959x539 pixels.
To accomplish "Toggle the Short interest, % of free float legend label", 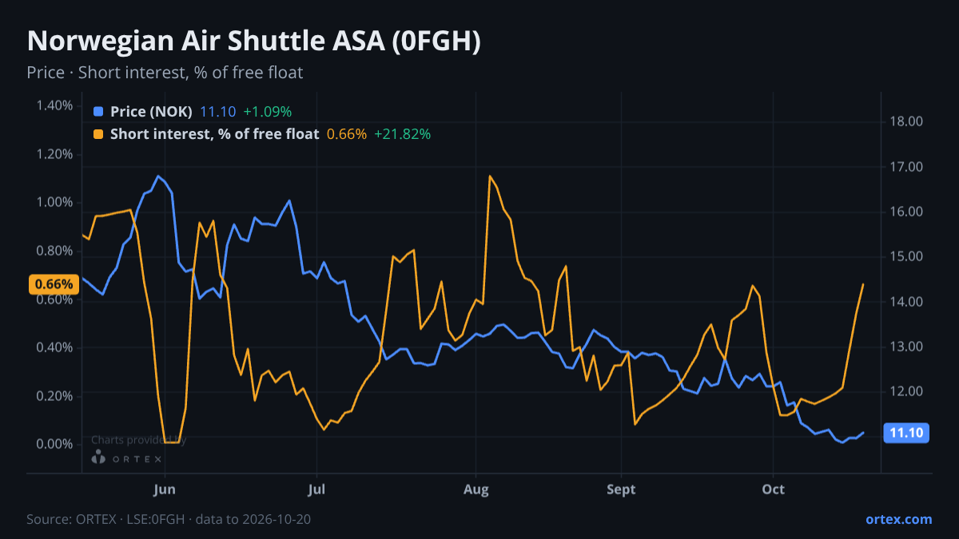I will (x=214, y=134).
